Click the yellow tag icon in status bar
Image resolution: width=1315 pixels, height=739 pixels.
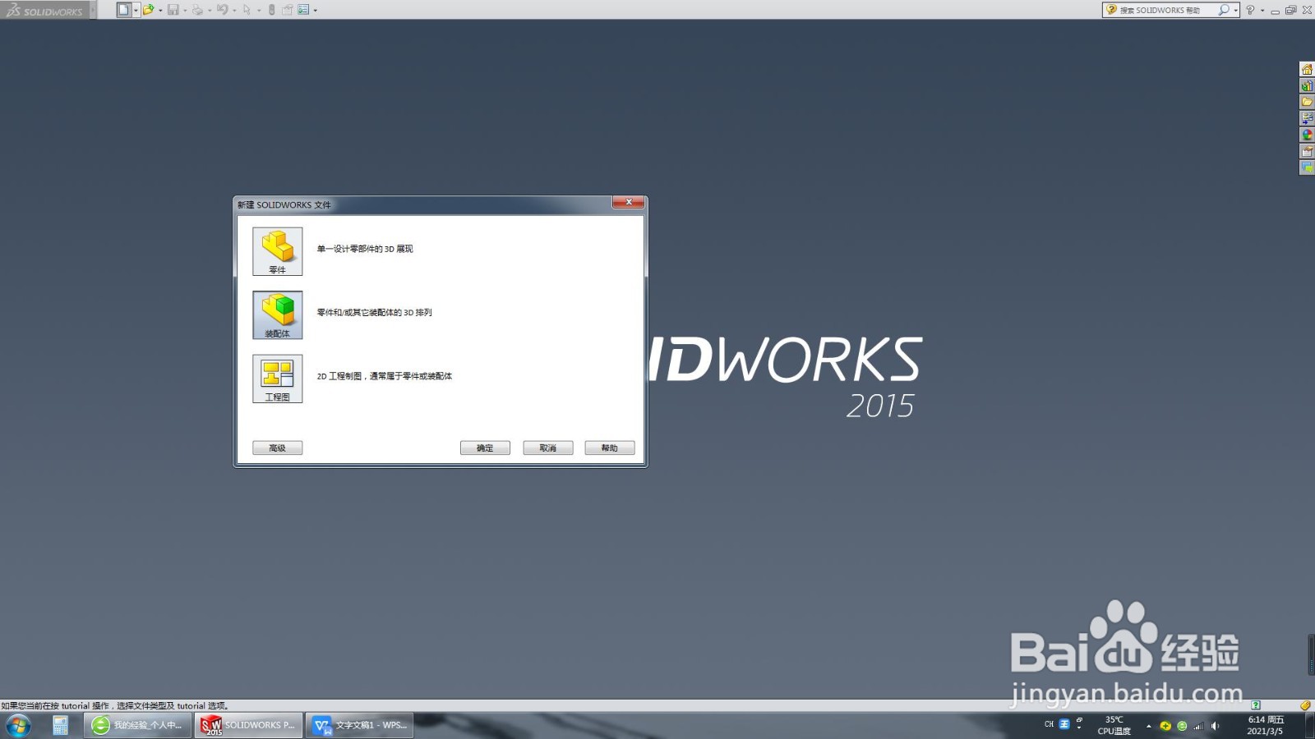[x=1305, y=705]
